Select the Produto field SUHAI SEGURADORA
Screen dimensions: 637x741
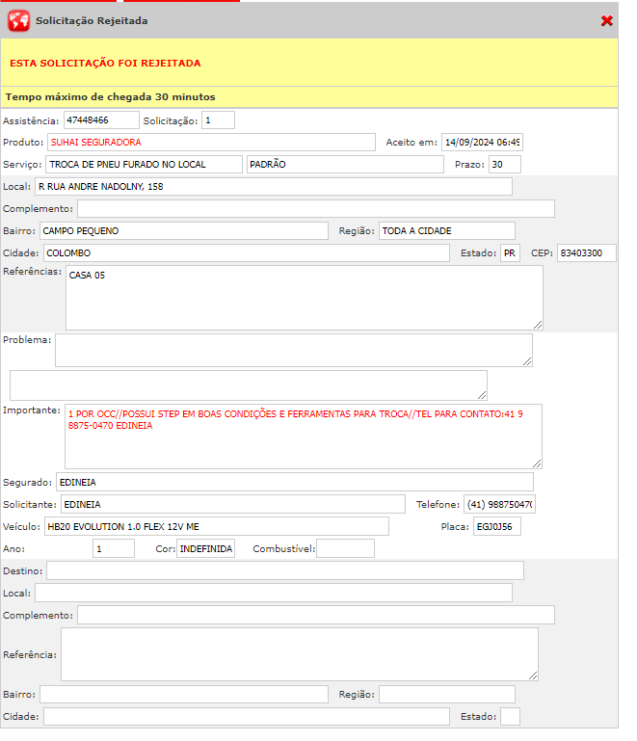click(x=211, y=143)
